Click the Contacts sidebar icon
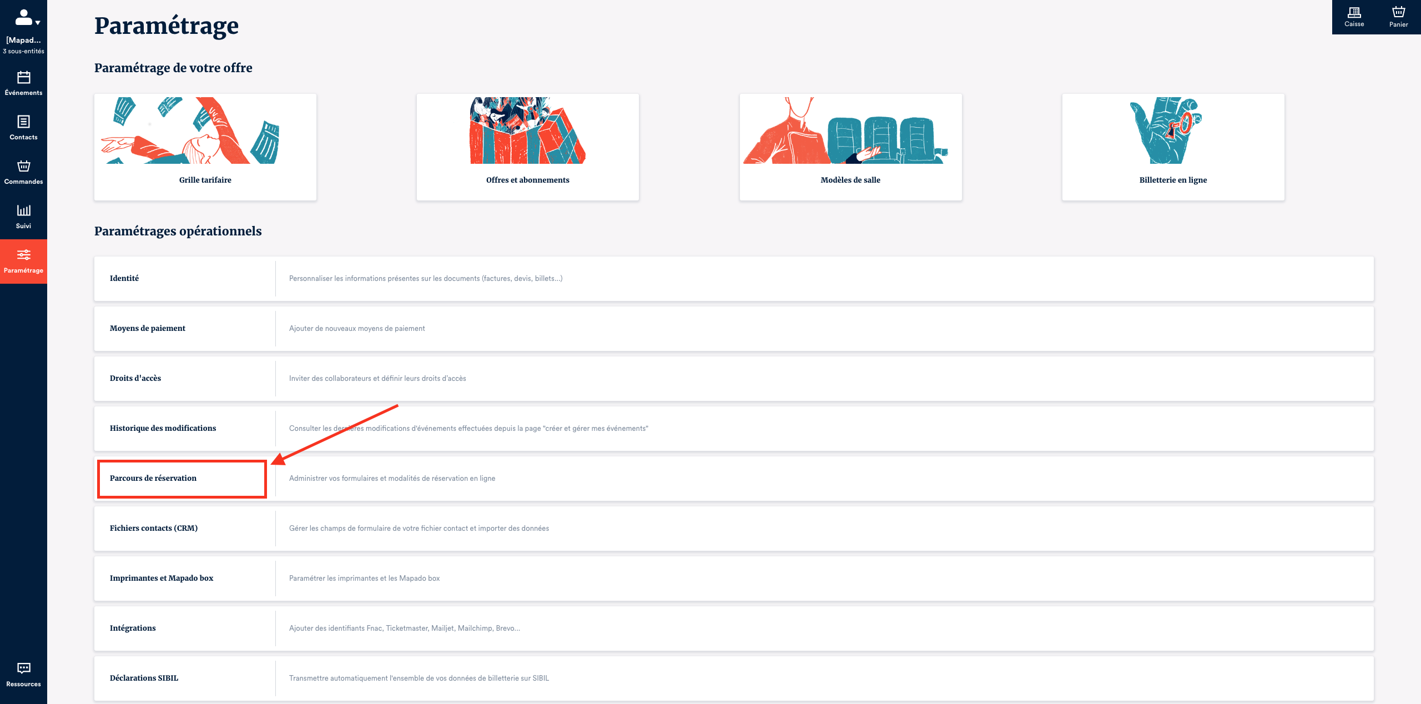The image size is (1421, 704). click(23, 122)
